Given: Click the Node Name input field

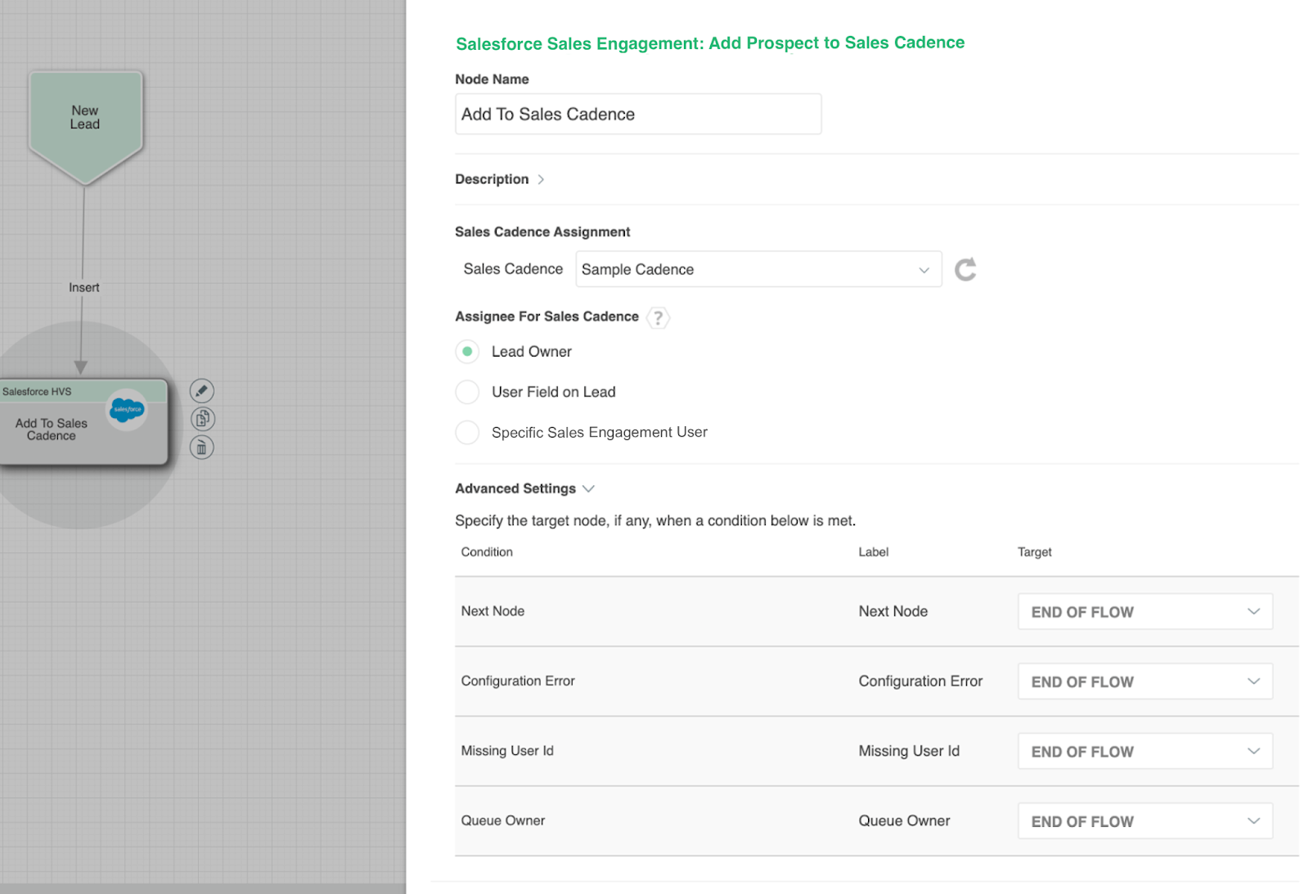Looking at the screenshot, I should (637, 115).
